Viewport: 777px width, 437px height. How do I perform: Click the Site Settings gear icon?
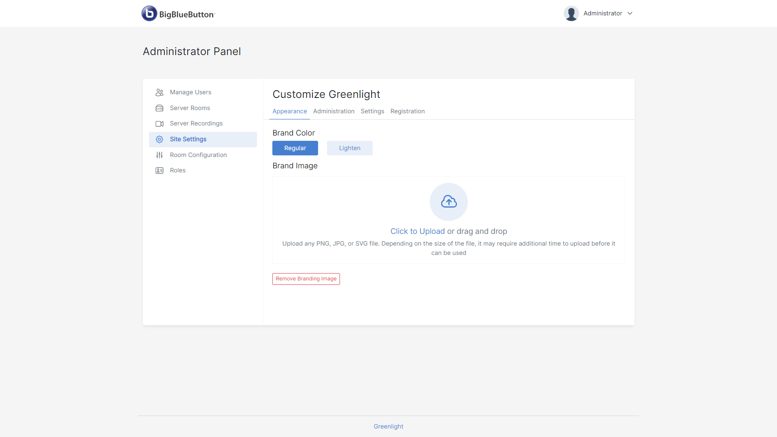pyautogui.click(x=159, y=139)
